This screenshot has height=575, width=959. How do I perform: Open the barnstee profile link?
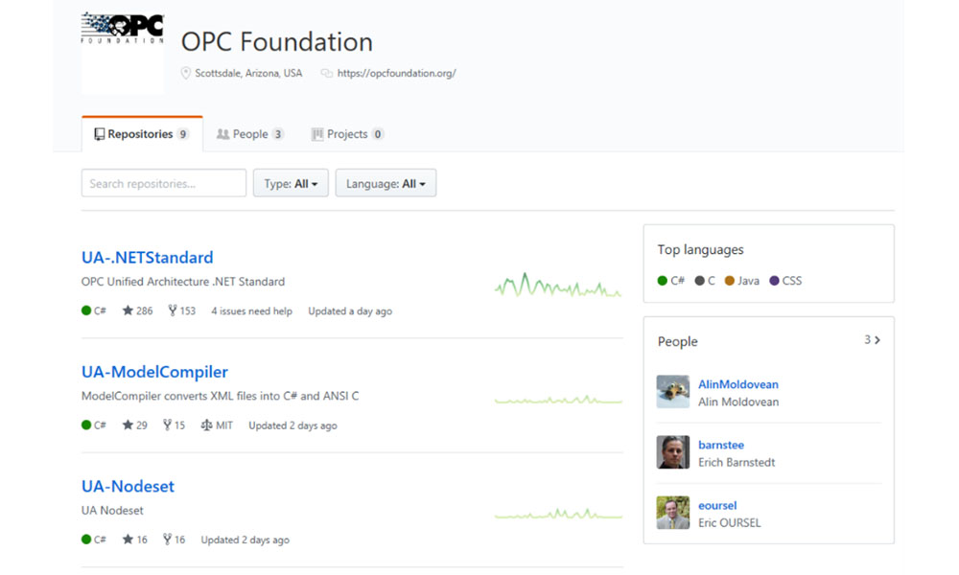721,445
